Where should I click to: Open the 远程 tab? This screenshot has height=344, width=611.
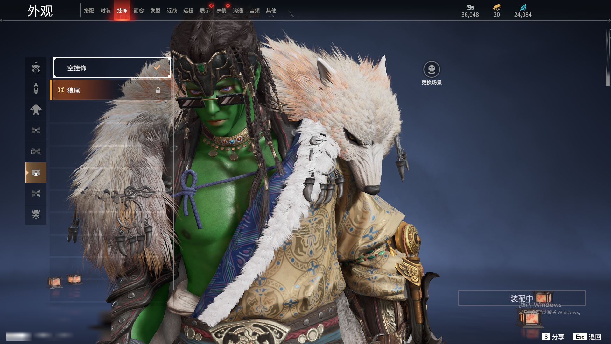point(188,11)
